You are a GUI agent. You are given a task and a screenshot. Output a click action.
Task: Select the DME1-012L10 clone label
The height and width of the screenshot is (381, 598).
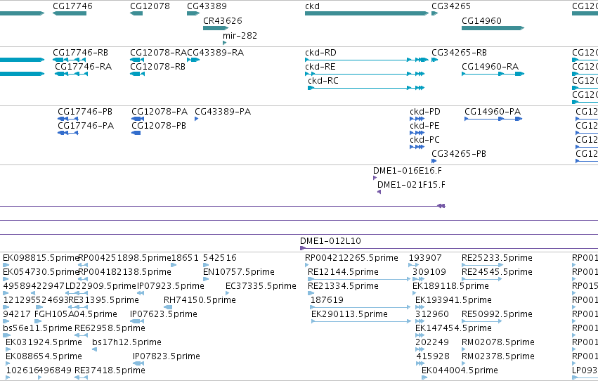[330, 240]
